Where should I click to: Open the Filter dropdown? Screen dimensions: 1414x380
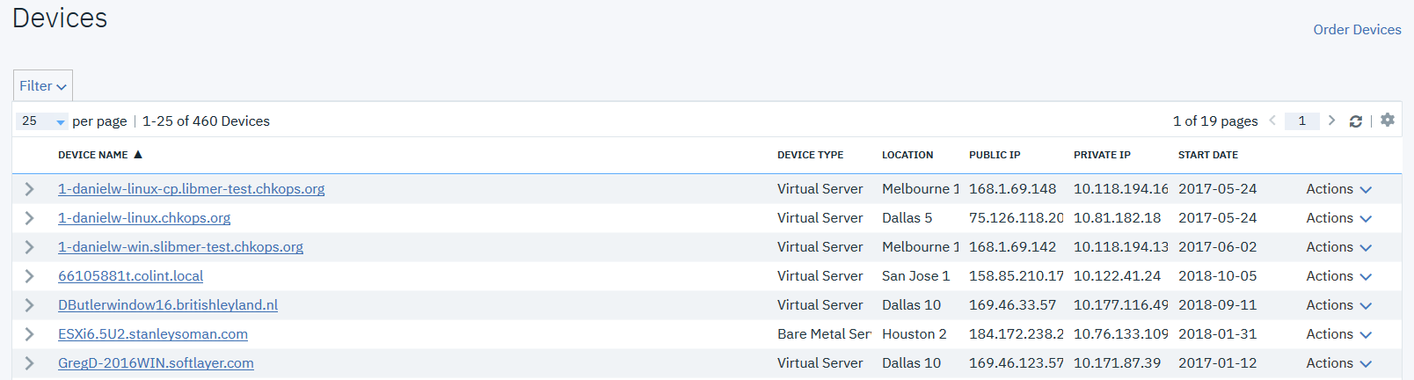tap(42, 86)
